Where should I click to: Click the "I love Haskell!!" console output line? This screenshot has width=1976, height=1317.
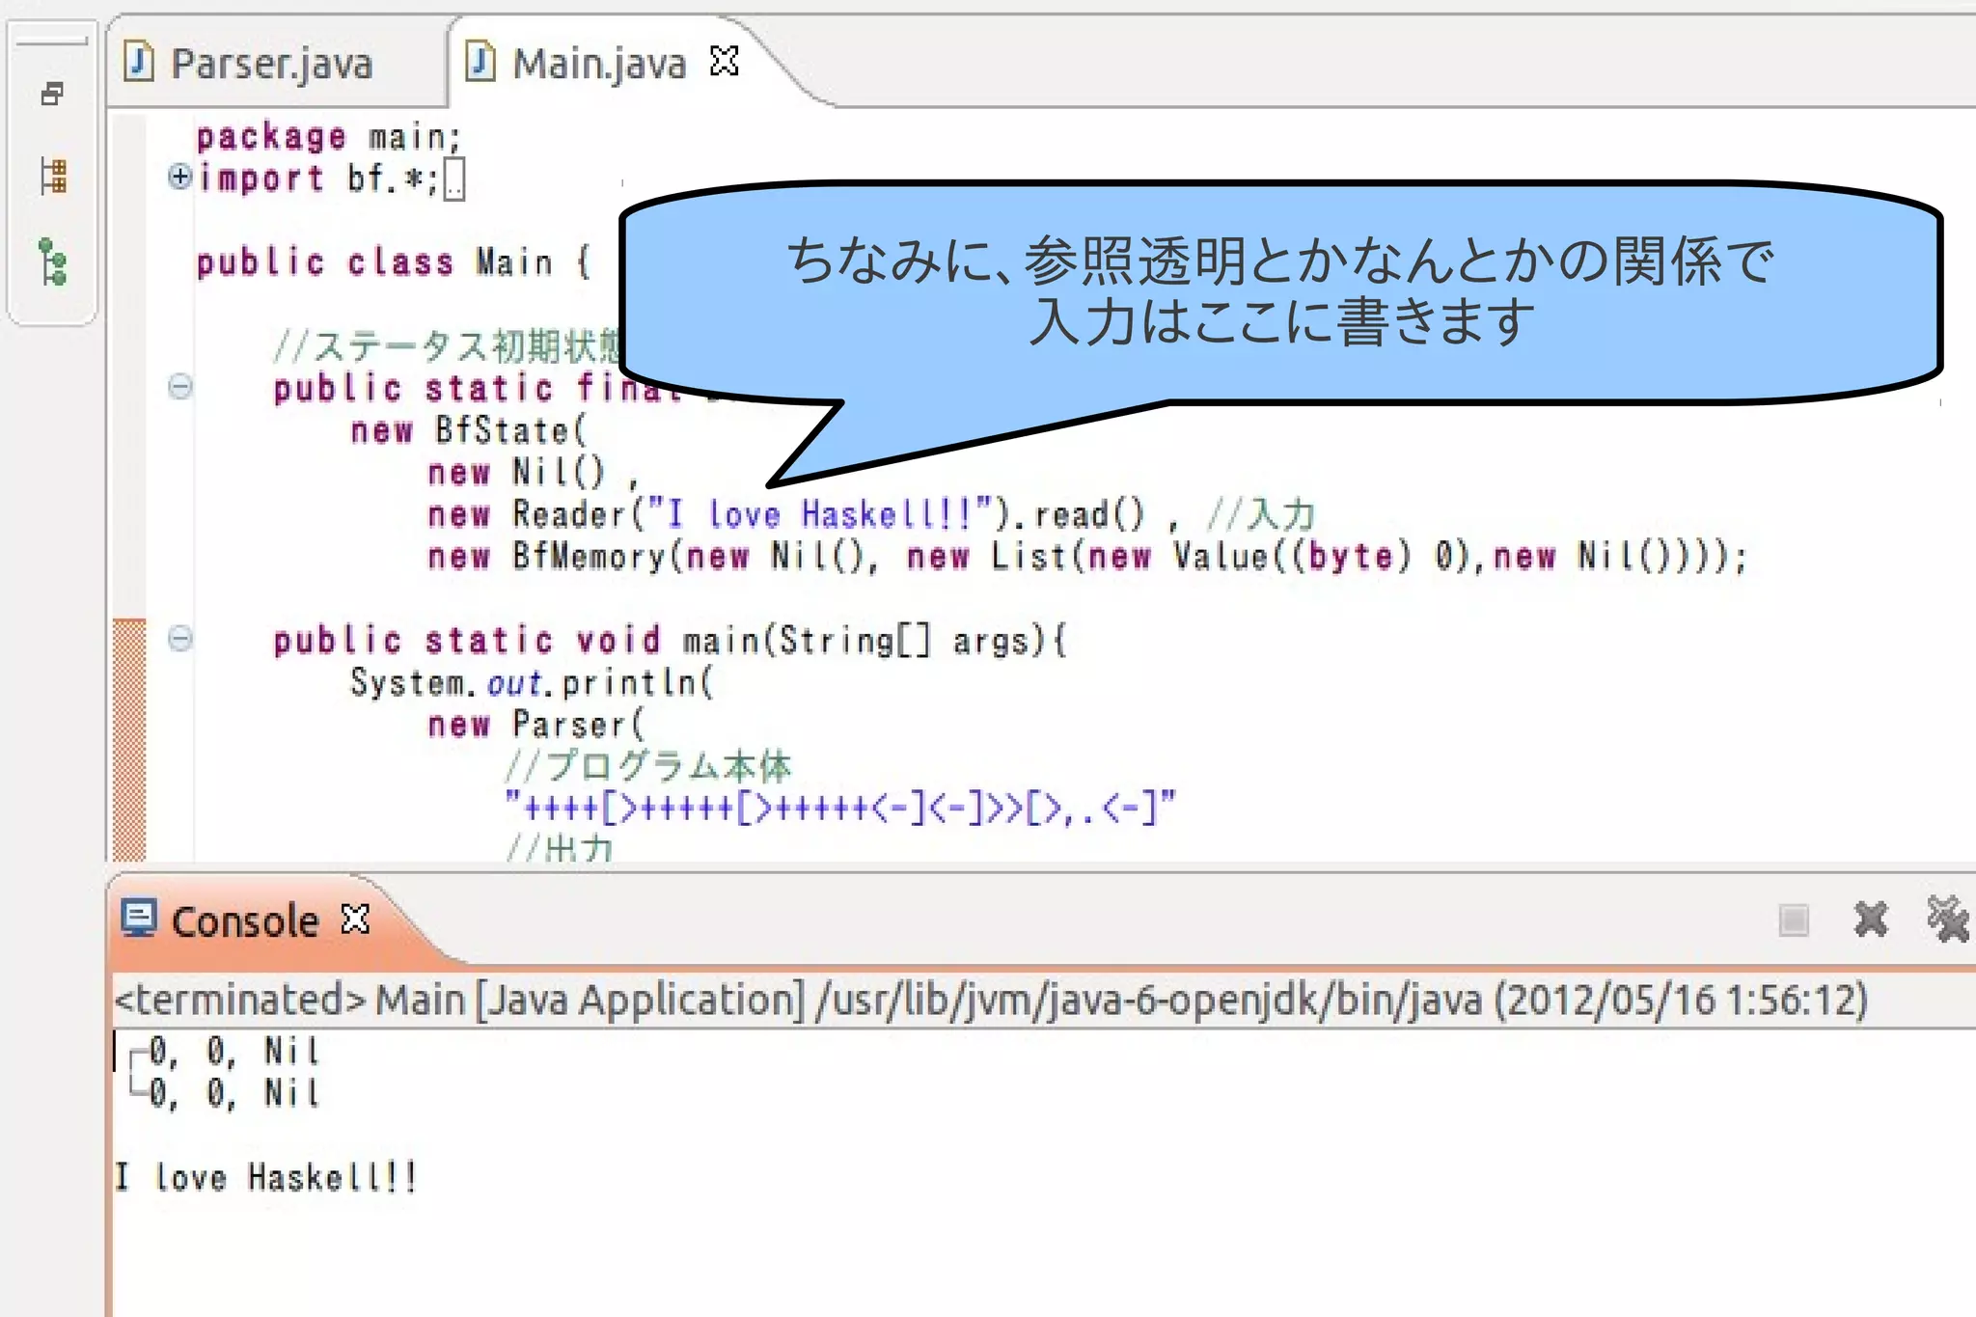point(266,1177)
